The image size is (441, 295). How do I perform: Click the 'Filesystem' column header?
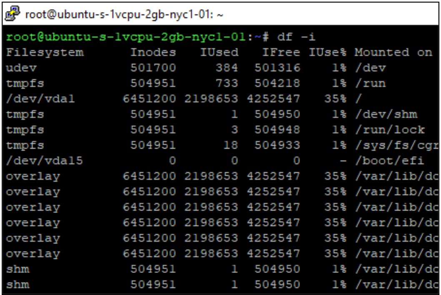tap(45, 52)
